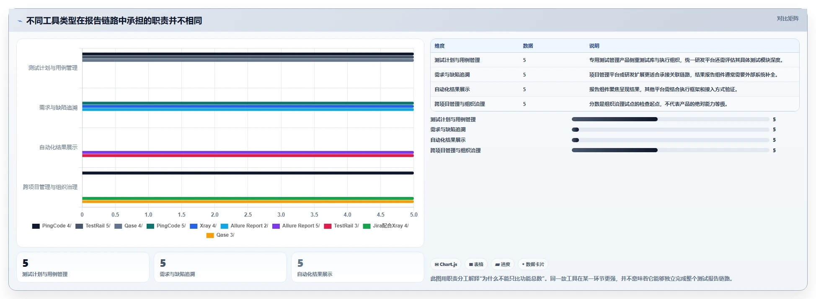Screen dimensions: 816x299
Task: Click x-axis tick 3.5
Action: point(314,215)
